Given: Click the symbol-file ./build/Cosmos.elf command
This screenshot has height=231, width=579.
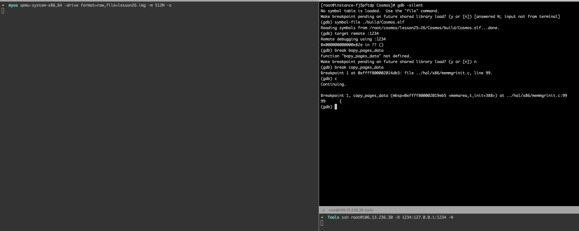Looking at the screenshot, I should coord(369,22).
